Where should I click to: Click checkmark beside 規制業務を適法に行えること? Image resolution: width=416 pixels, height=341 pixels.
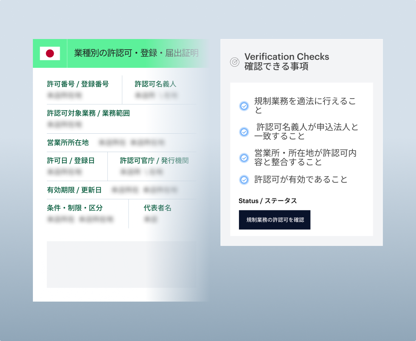point(244,106)
